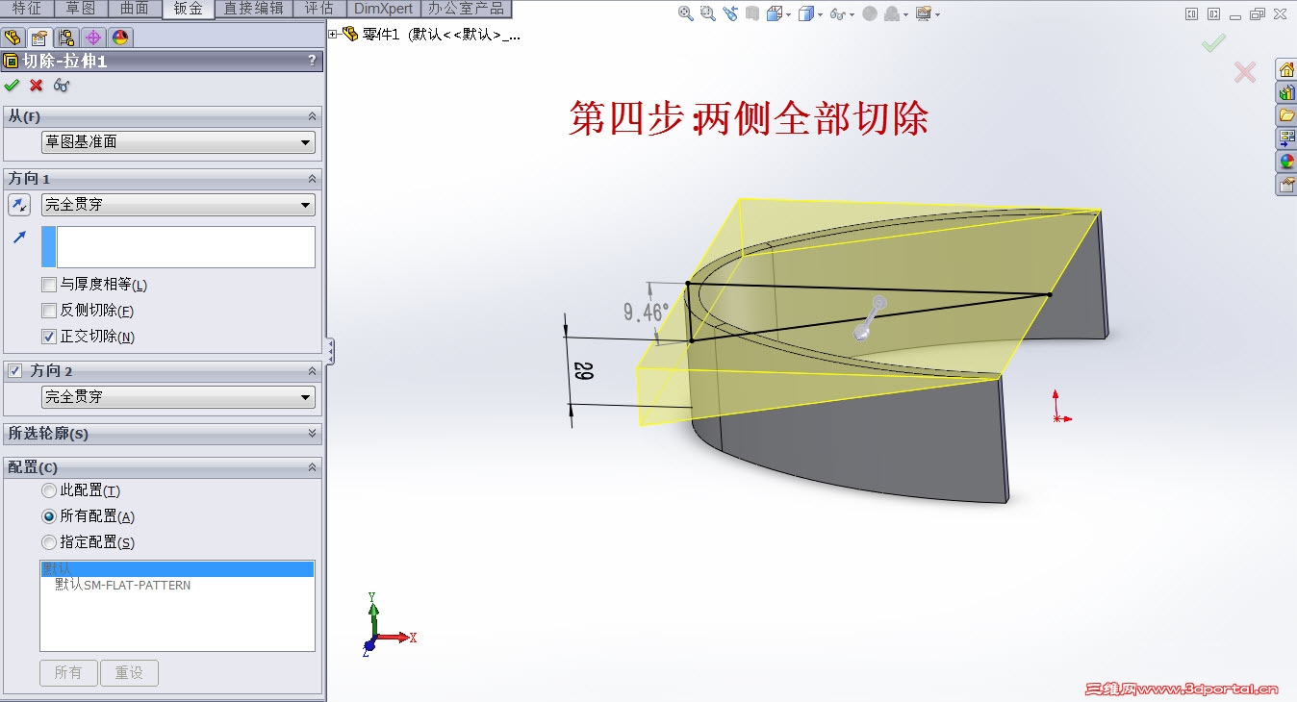Image resolution: width=1297 pixels, height=702 pixels.
Task: Open 方向 2 完全贯穿 end condition dropdown
Action: (178, 396)
